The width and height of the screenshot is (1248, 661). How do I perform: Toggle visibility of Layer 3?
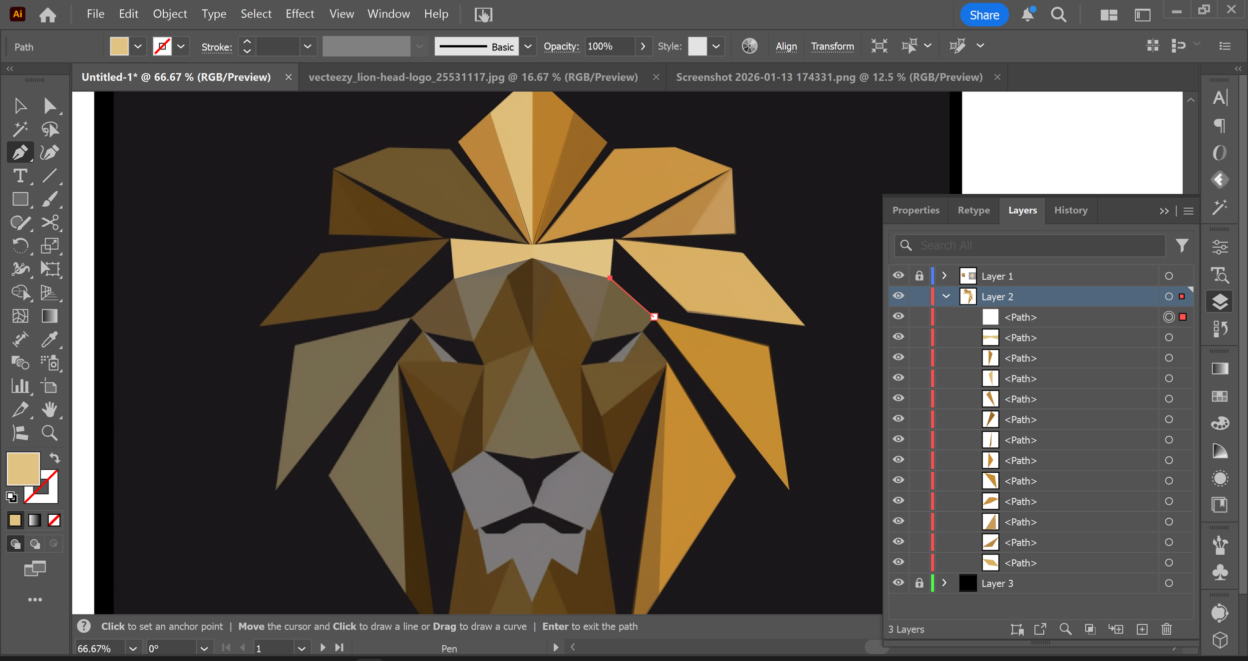[898, 583]
